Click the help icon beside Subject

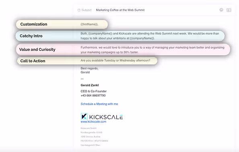79,10
